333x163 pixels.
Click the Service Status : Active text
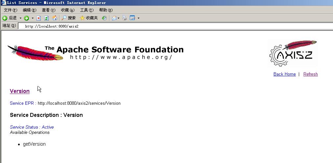click(x=32, y=127)
